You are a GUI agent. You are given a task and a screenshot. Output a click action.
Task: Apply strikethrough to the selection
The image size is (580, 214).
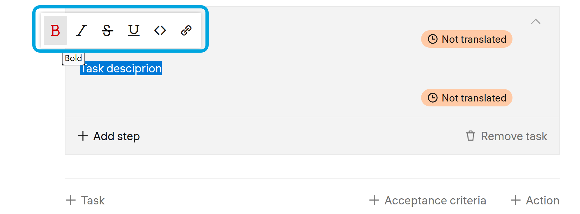coord(107,30)
